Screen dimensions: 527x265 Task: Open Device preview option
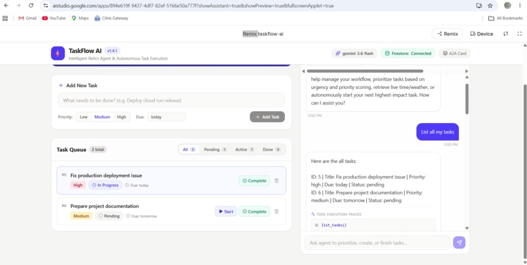click(481, 33)
